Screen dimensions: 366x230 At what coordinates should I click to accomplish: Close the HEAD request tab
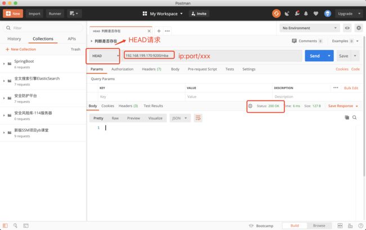click(x=149, y=31)
